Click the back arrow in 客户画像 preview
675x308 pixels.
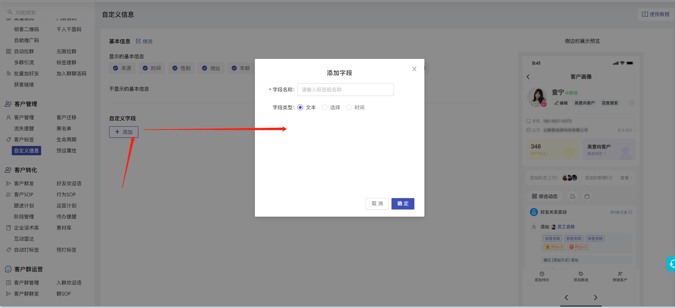pos(528,77)
